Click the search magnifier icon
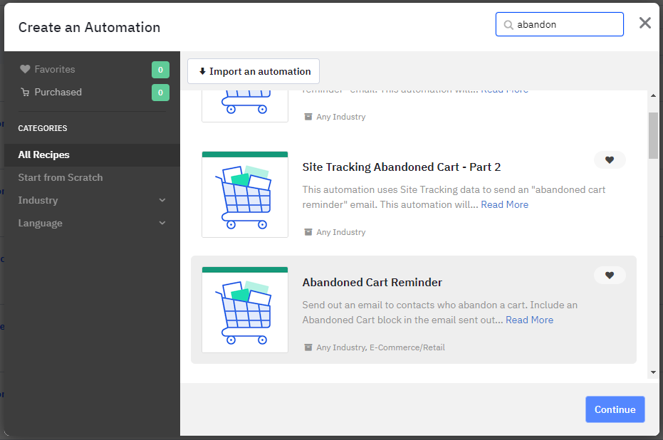Viewport: 663px width, 440px height. [x=508, y=25]
